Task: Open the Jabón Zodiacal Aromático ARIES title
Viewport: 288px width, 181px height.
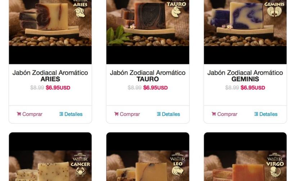Action: point(50,76)
